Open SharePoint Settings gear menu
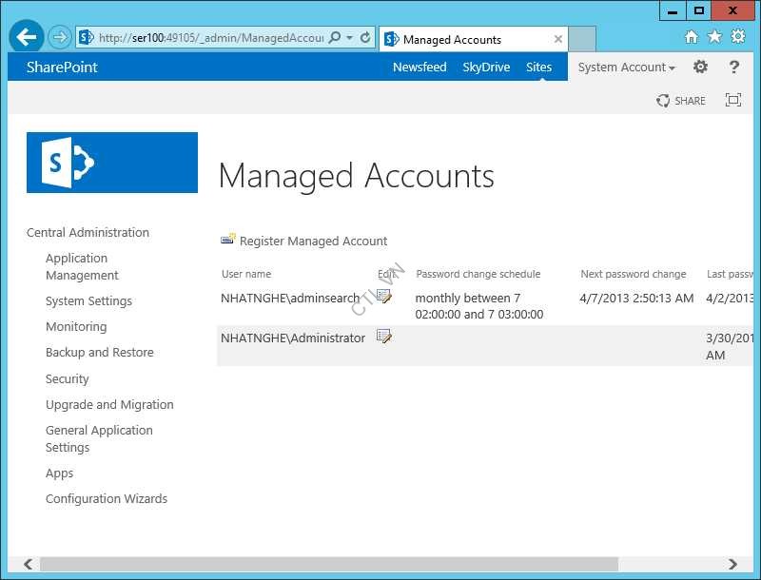This screenshot has height=580, width=761. coord(700,67)
